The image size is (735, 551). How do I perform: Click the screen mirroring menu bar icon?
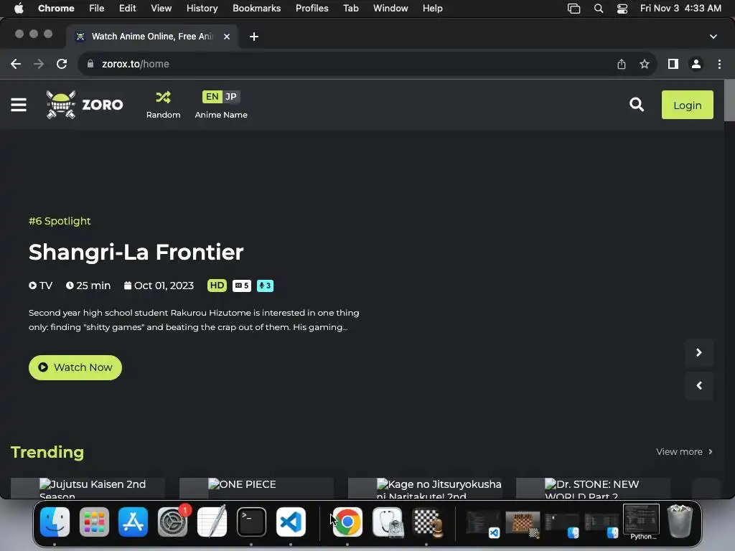pos(574,9)
